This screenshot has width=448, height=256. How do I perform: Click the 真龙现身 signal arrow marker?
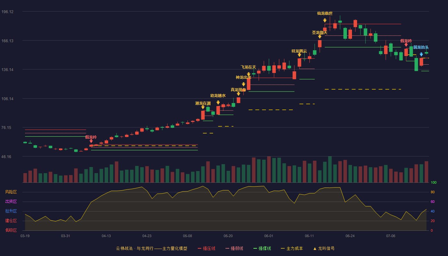click(x=238, y=94)
